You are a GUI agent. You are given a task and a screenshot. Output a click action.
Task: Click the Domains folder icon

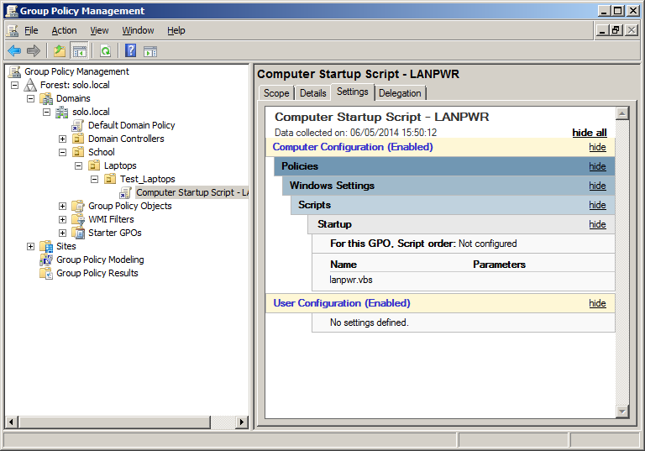coord(46,98)
